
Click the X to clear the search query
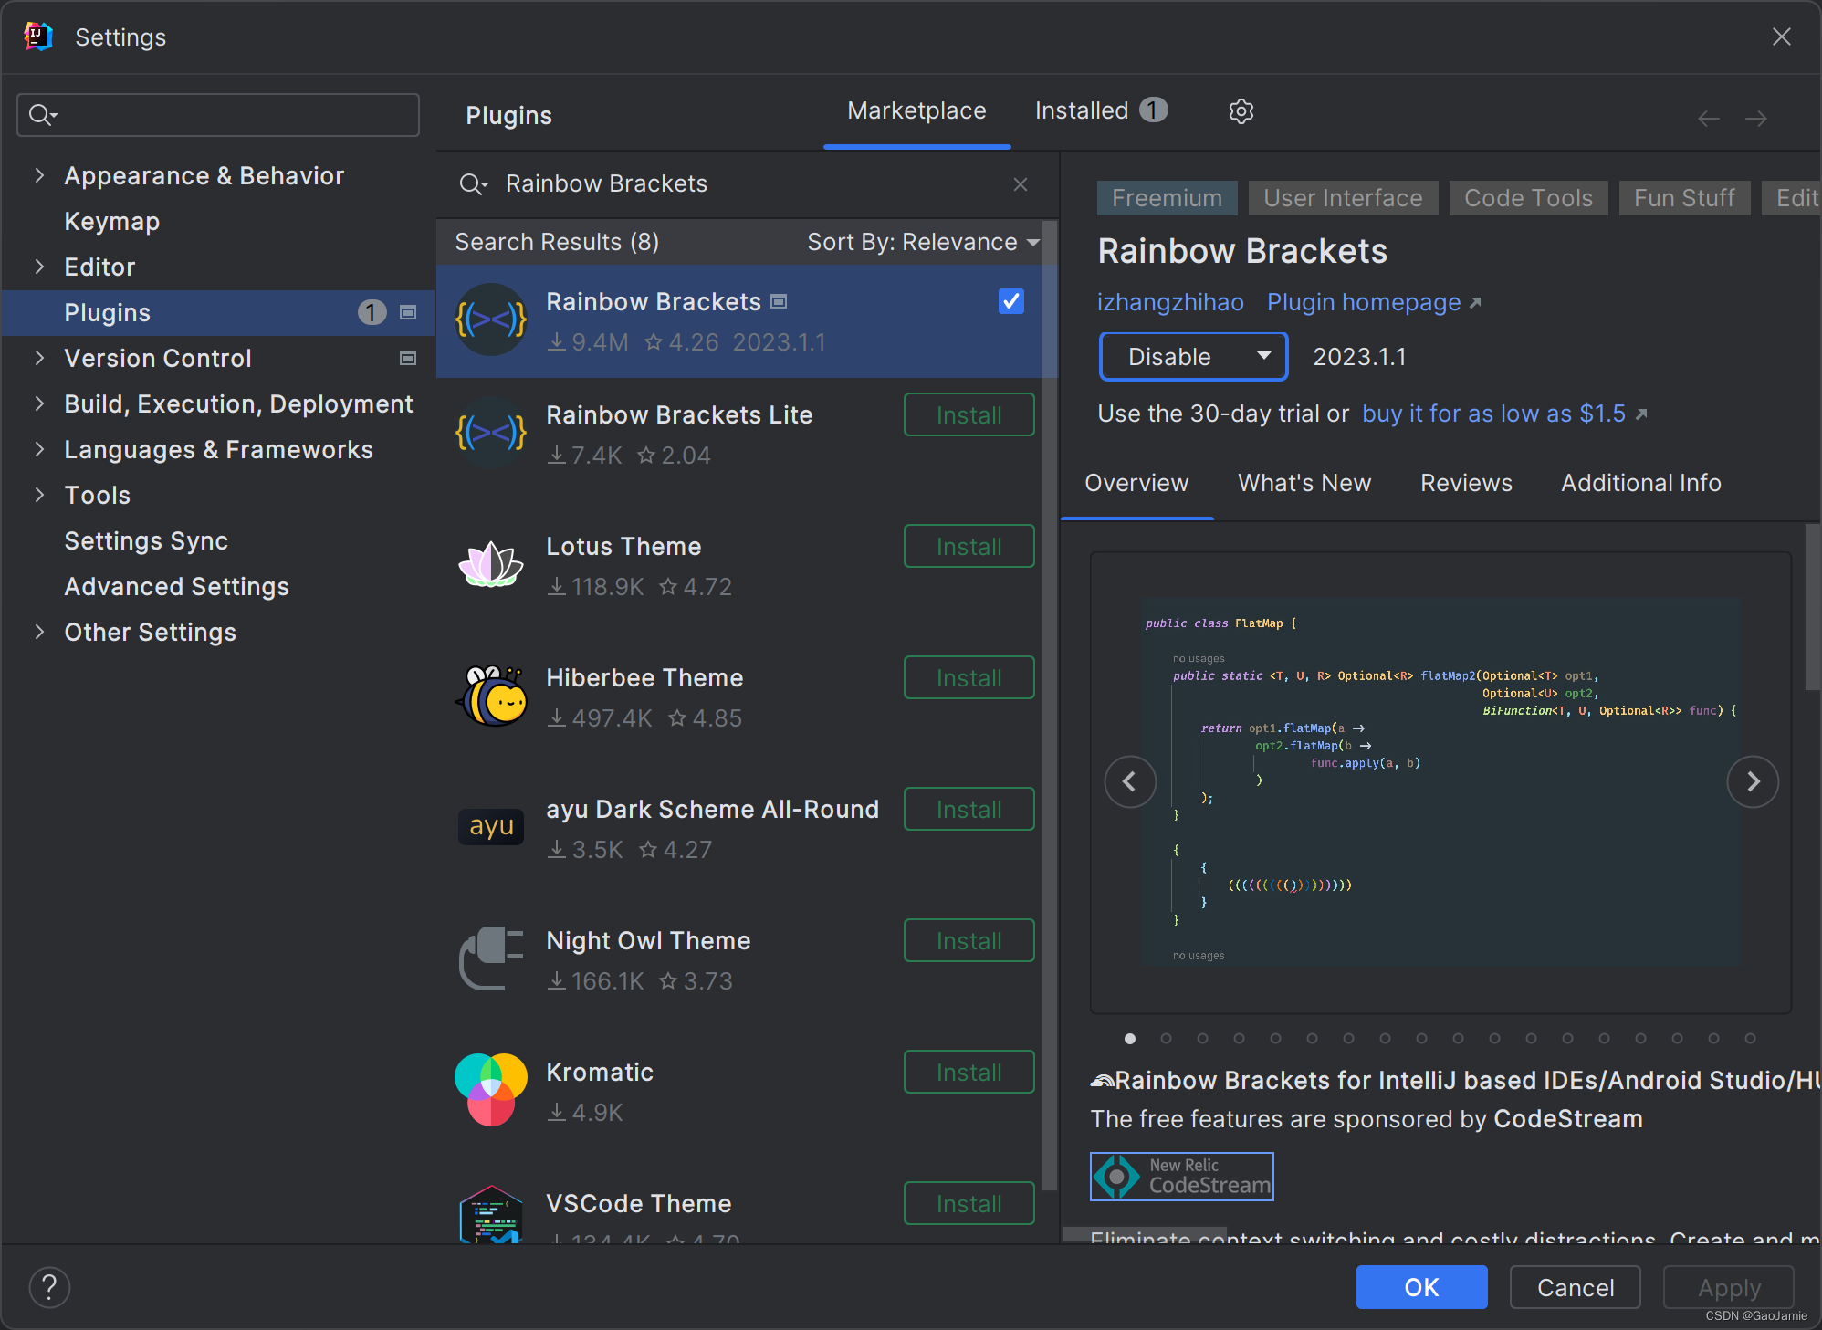coord(1020,183)
